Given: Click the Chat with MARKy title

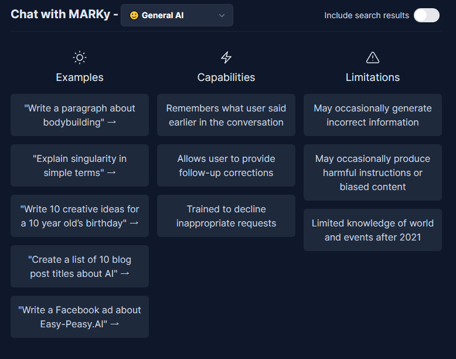Looking at the screenshot, I should 60,14.
